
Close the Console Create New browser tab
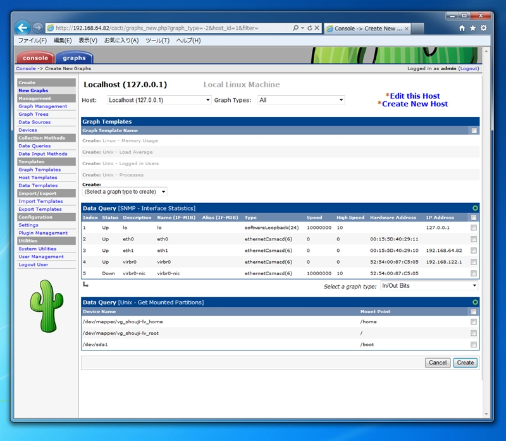407,28
